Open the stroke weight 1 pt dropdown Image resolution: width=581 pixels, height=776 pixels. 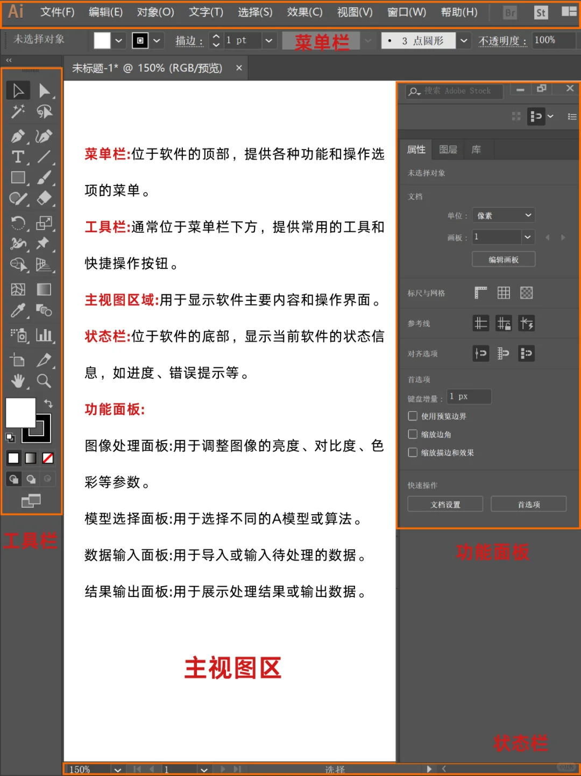point(268,40)
